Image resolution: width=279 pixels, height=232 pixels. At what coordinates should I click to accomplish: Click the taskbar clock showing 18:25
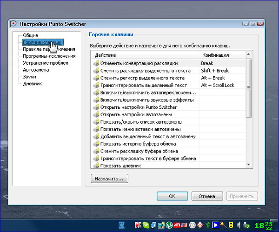(263, 225)
